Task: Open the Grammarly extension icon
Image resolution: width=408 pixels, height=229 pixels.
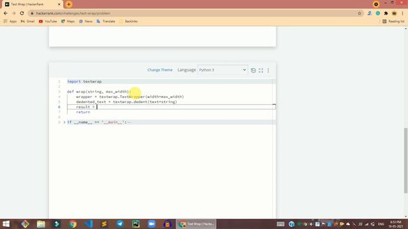Action: (x=378, y=13)
